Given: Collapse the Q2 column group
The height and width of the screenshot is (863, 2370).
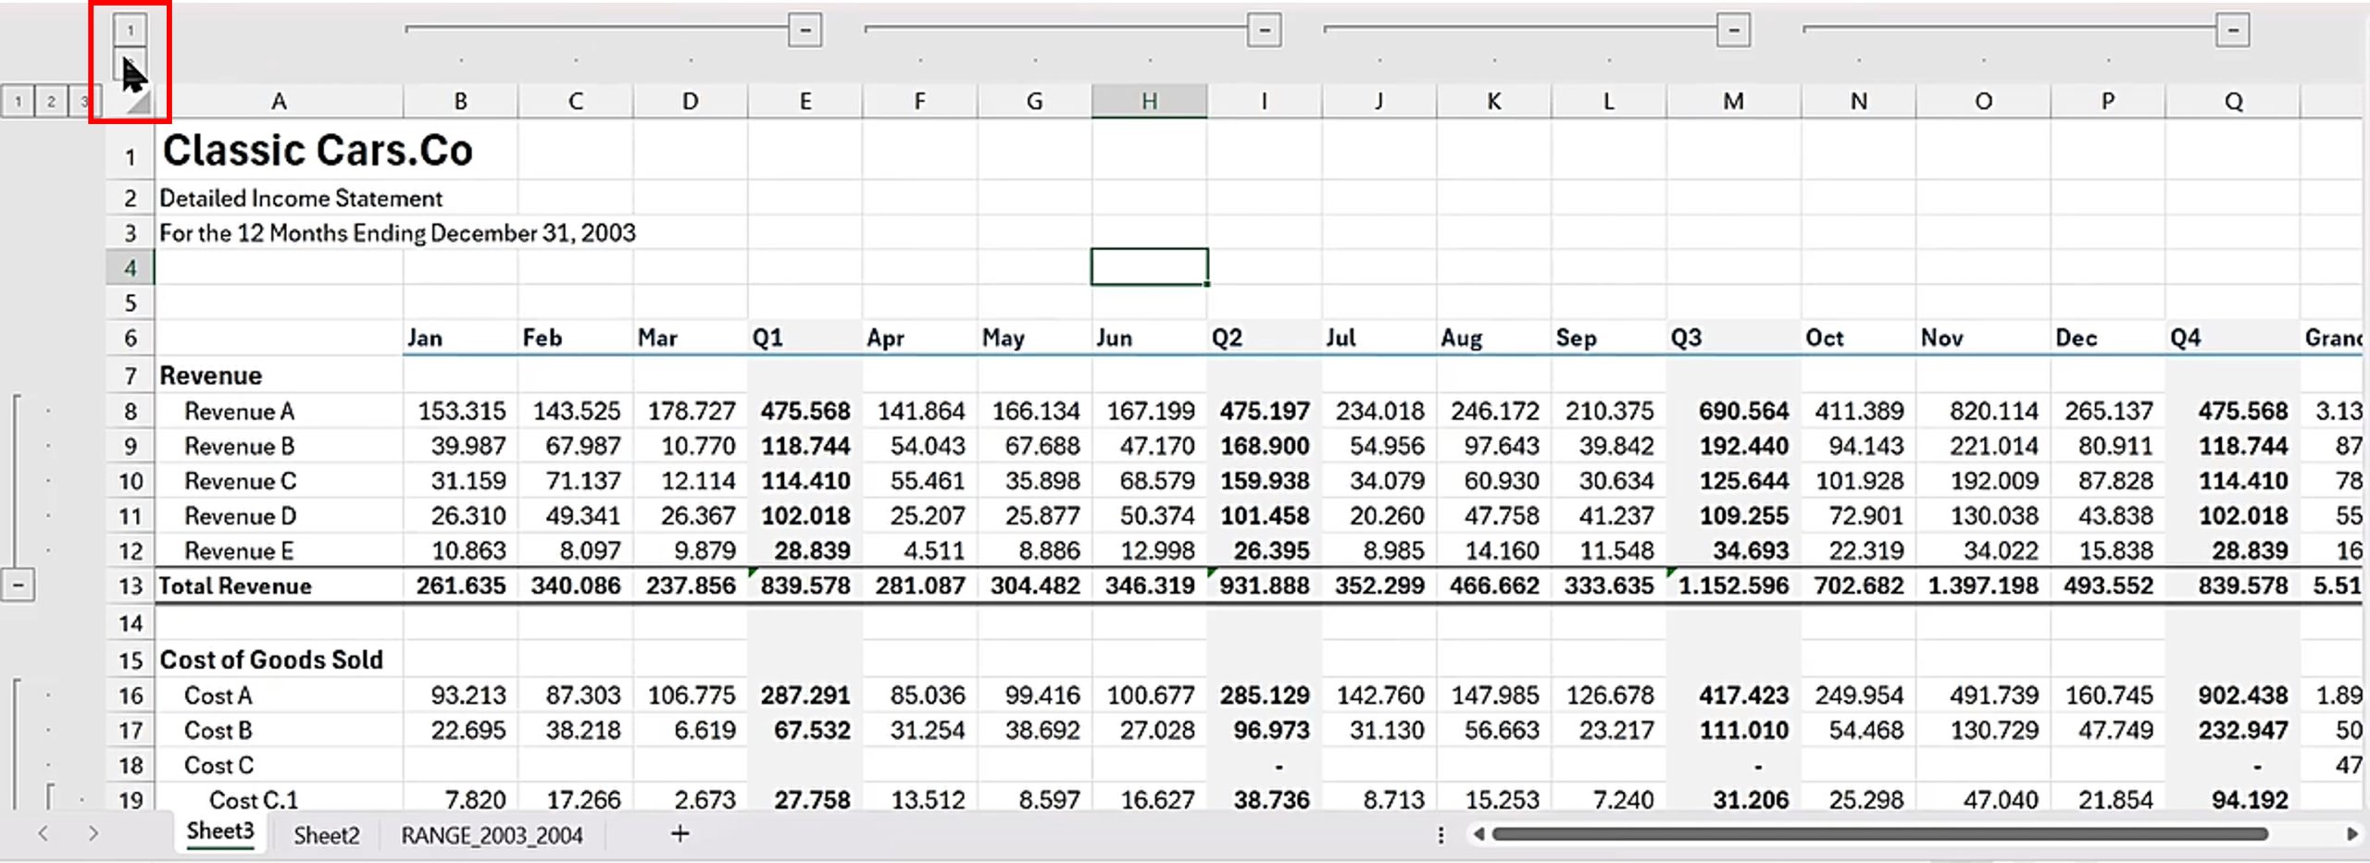Looking at the screenshot, I should click(1264, 30).
